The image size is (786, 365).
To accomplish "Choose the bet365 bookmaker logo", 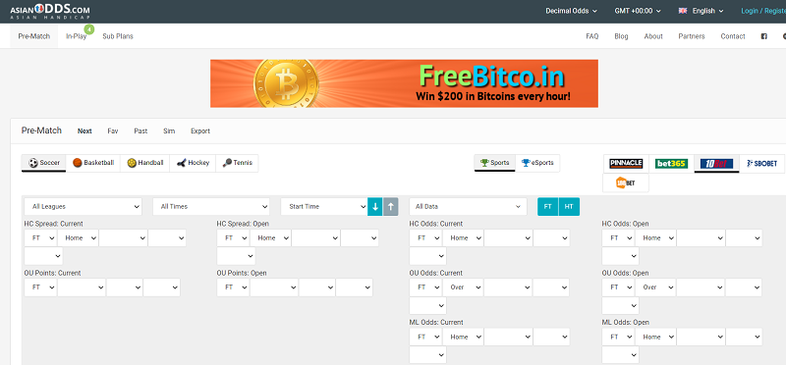I will coord(671,163).
